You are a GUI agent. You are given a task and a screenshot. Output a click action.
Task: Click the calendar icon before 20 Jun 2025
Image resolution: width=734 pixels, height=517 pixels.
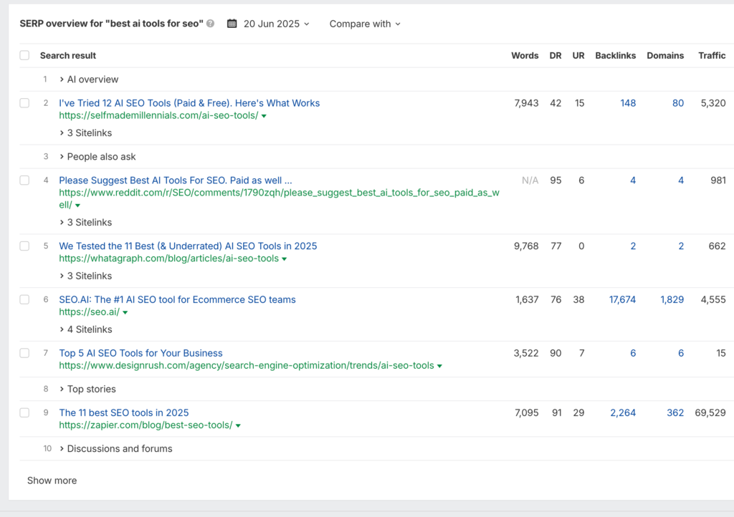232,24
